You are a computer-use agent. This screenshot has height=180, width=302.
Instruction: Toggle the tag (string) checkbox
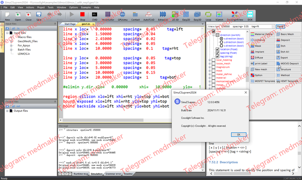(x=218, y=57)
